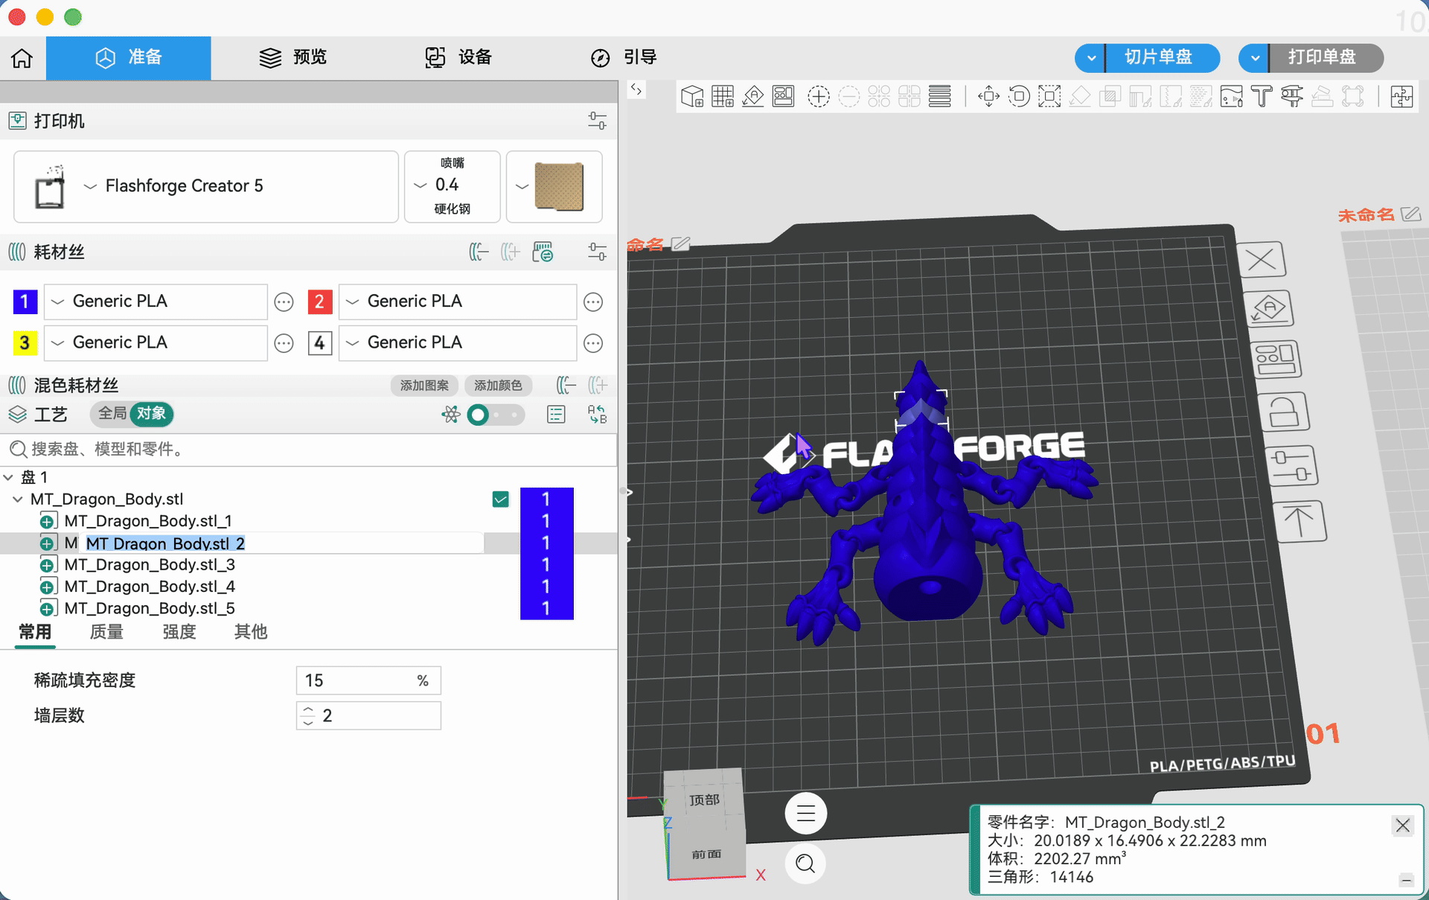Open the 切片单盘 dropdown arrow
Screen dimensions: 1429x900
click(1091, 58)
